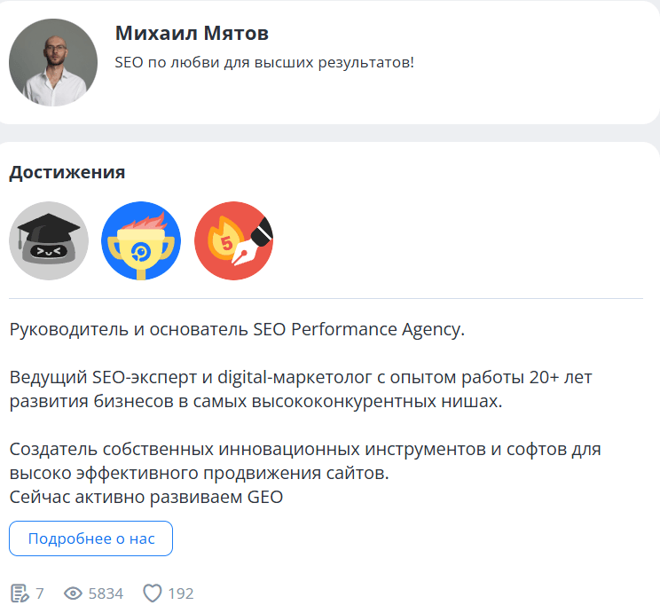This screenshot has height=613, width=660.
Task: Click the likes count 192
Action: coord(181,593)
